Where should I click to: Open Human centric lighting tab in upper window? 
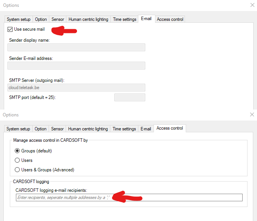(88, 19)
